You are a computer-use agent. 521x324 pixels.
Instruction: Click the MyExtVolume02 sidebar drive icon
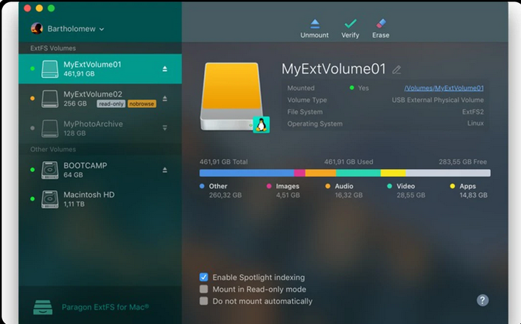[50, 98]
